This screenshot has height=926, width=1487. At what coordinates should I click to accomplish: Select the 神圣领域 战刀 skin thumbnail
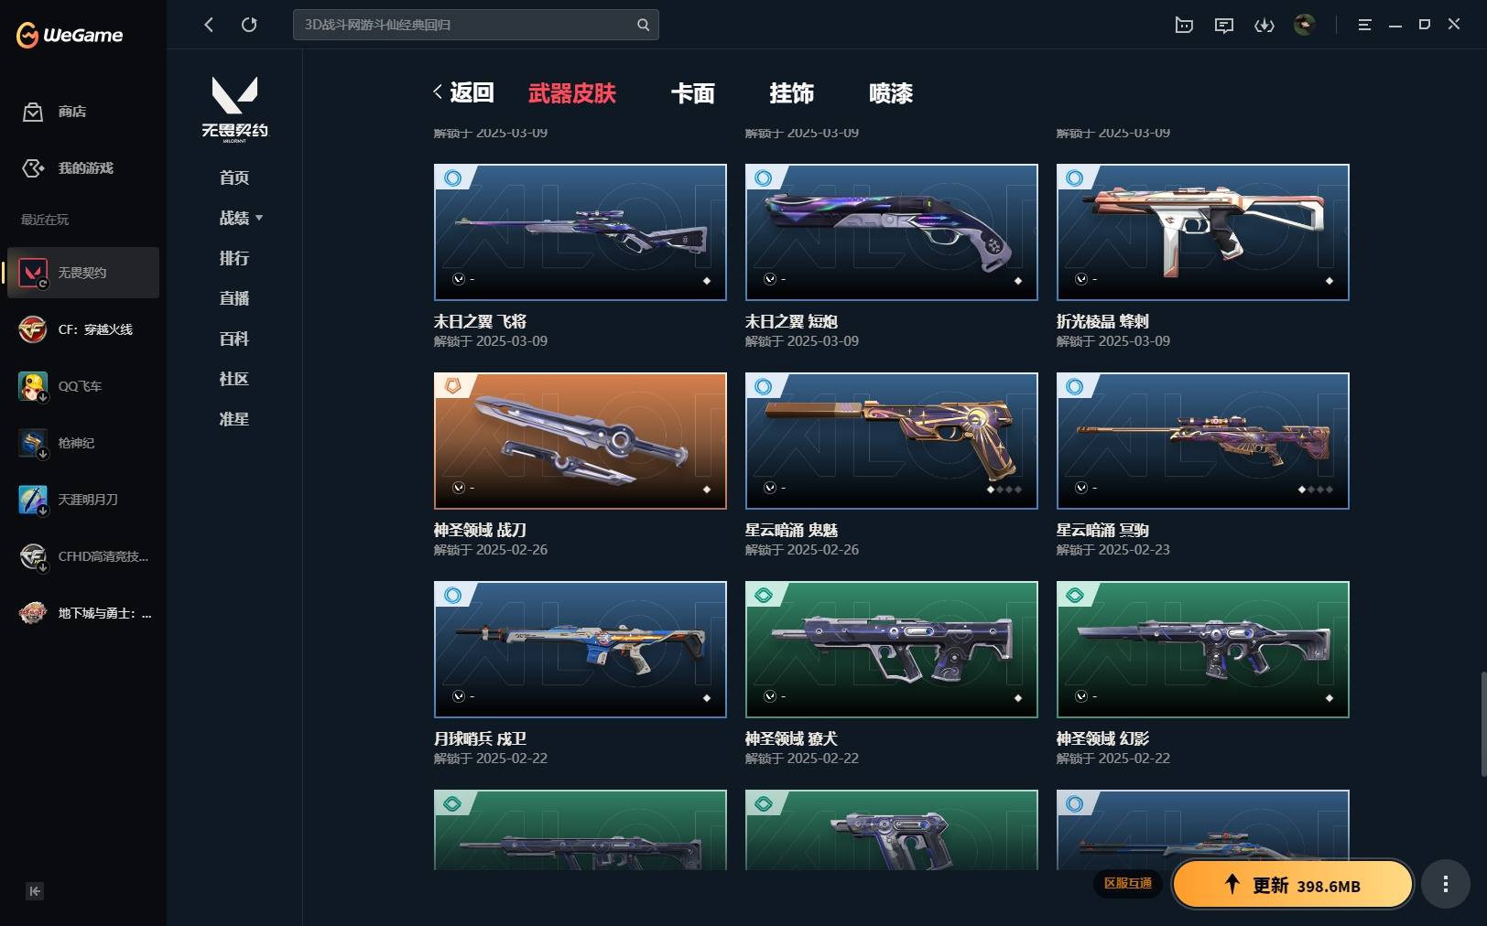(581, 441)
